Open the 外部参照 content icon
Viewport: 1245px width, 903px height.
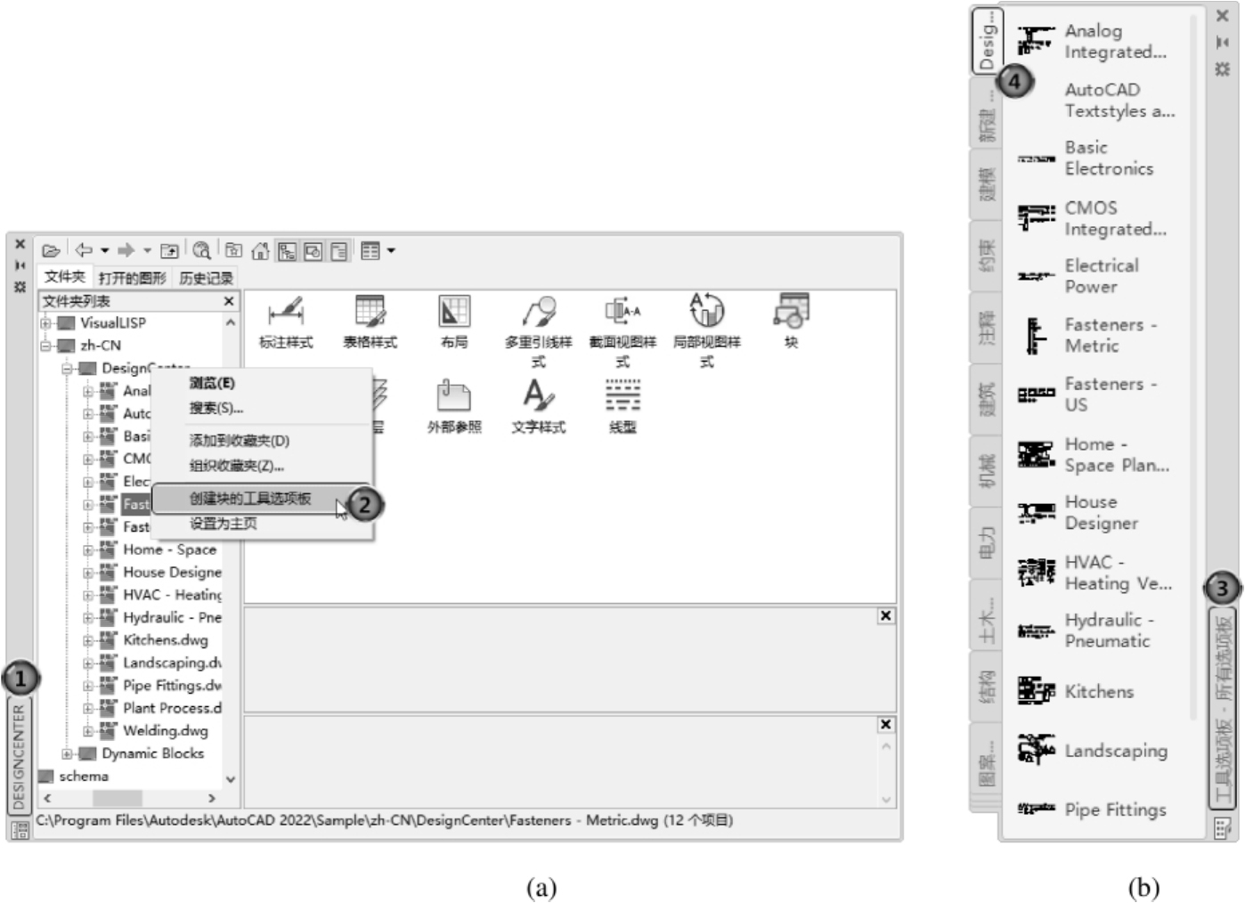454,407
